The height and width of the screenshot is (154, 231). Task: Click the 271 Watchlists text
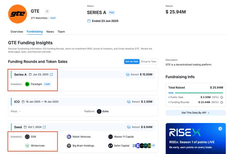[x=39, y=18]
